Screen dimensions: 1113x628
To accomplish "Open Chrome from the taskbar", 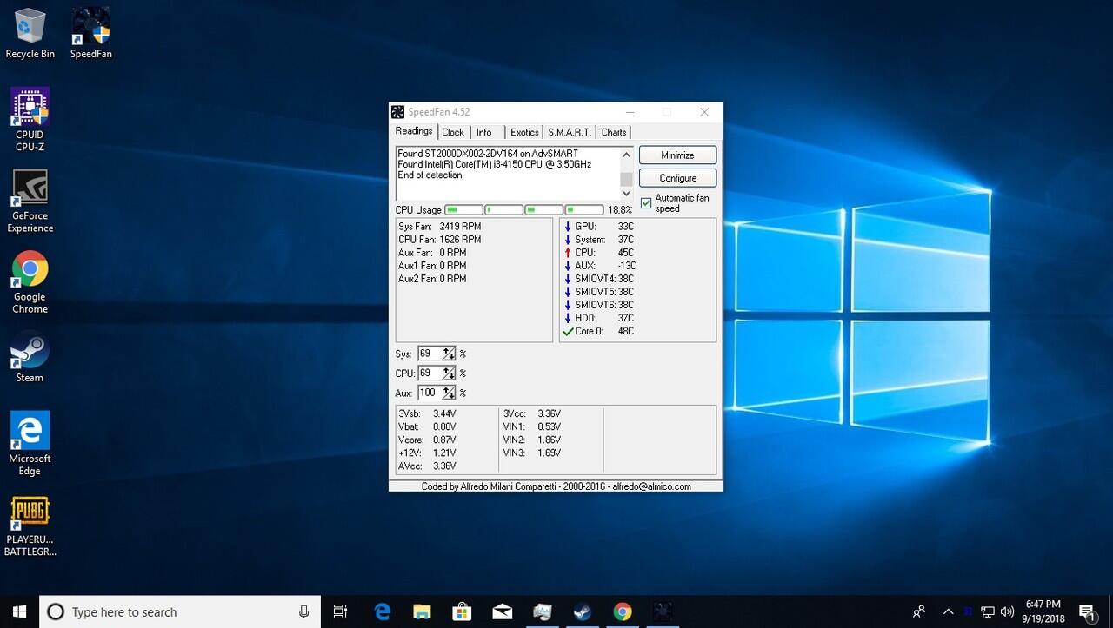I will coord(622,611).
